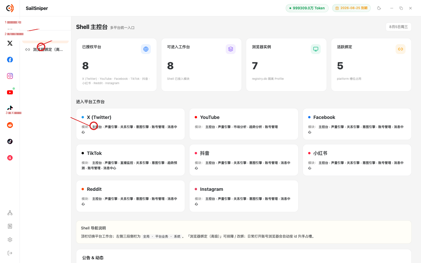Enter the Instagram workspace card
The image size is (421, 263).
click(244, 196)
